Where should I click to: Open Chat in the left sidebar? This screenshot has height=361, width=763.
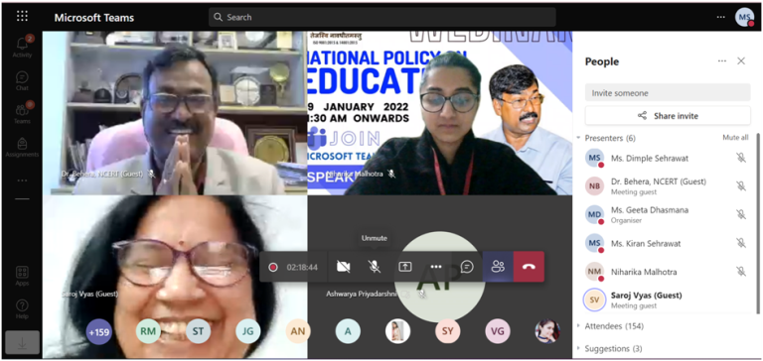[23, 80]
